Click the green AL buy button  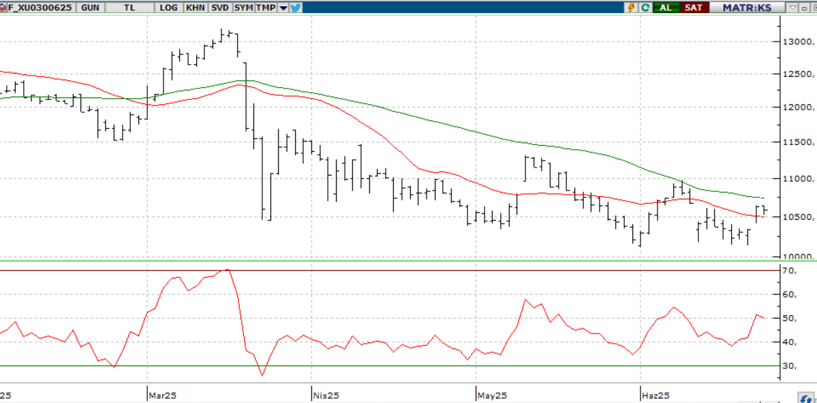[665, 7]
